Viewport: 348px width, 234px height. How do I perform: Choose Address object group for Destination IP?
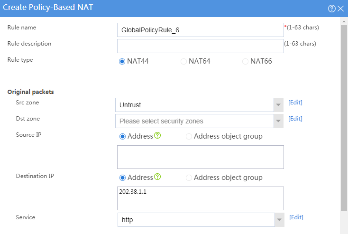click(x=189, y=178)
